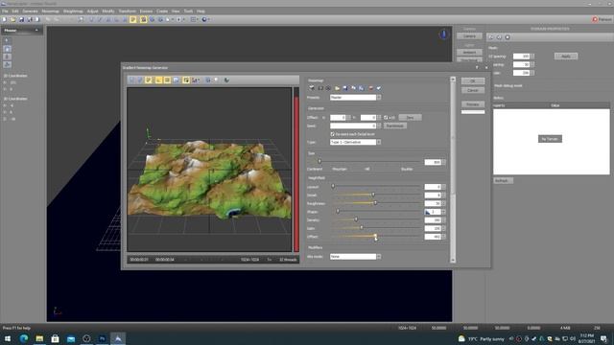The height and width of the screenshot is (345, 614).
Task: Click the Detail slider handle
Action: pos(373,195)
